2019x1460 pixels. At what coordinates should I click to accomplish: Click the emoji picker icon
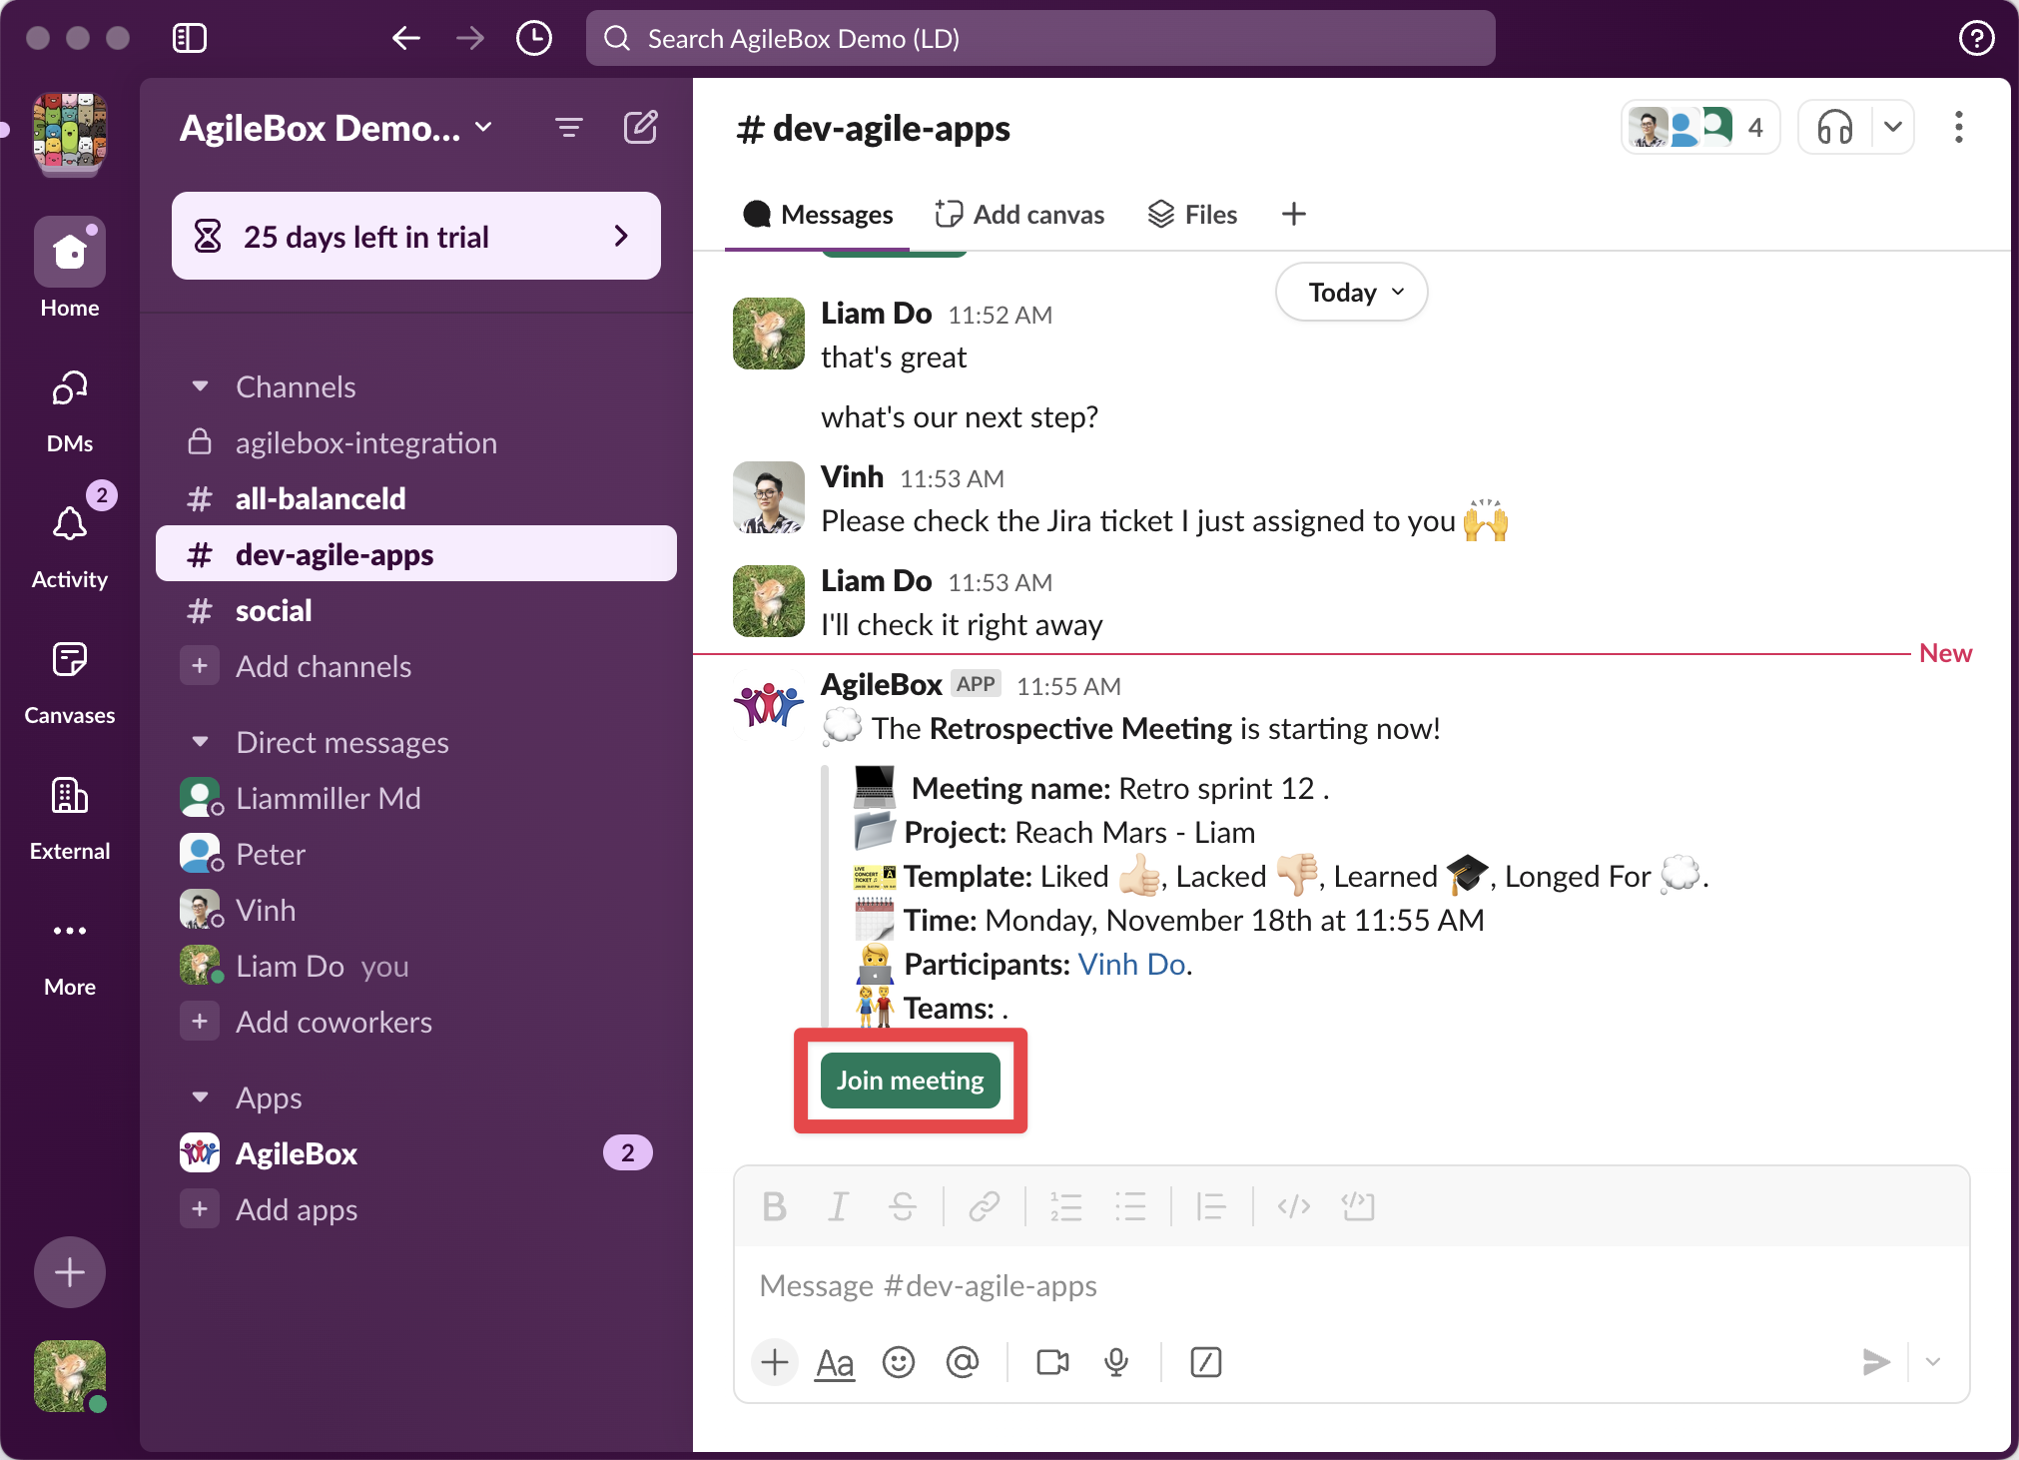[898, 1362]
